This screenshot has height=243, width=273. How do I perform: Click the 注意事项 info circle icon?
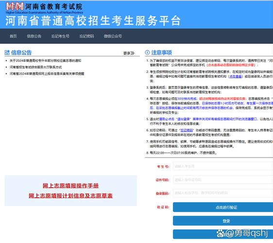click(x=147, y=52)
